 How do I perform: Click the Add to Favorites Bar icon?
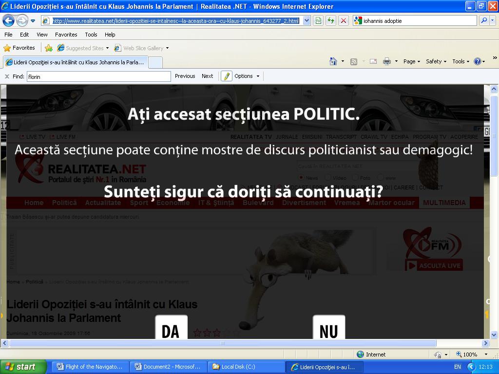tap(49, 48)
